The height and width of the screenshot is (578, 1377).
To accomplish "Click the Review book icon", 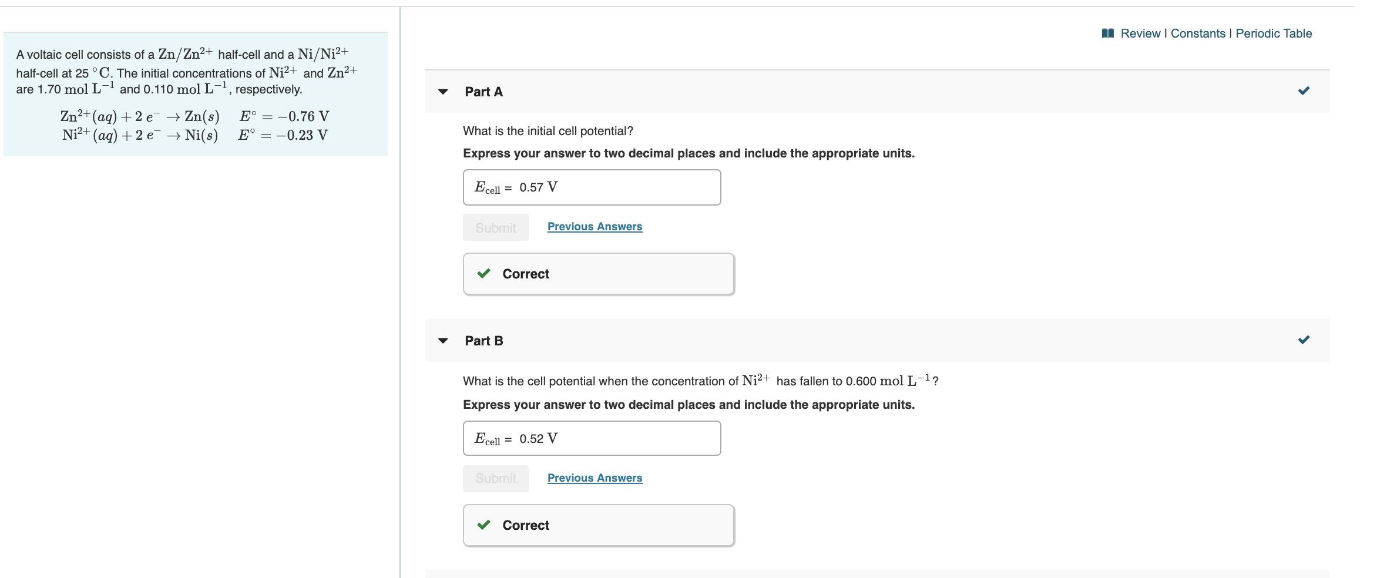I will coord(1107,33).
